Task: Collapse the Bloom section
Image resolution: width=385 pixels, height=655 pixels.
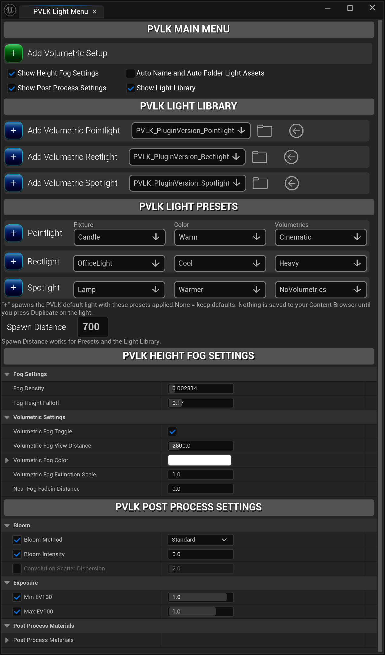Action: tap(7, 526)
